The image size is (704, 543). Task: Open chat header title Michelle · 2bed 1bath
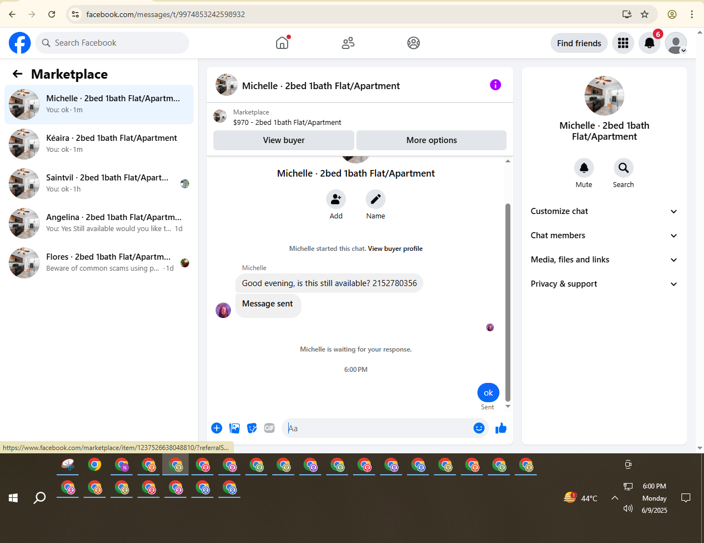[321, 86]
